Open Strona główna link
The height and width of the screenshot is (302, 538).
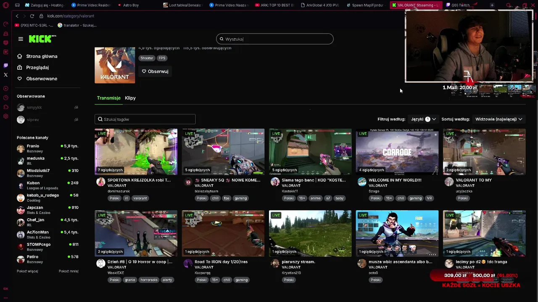[42, 56]
